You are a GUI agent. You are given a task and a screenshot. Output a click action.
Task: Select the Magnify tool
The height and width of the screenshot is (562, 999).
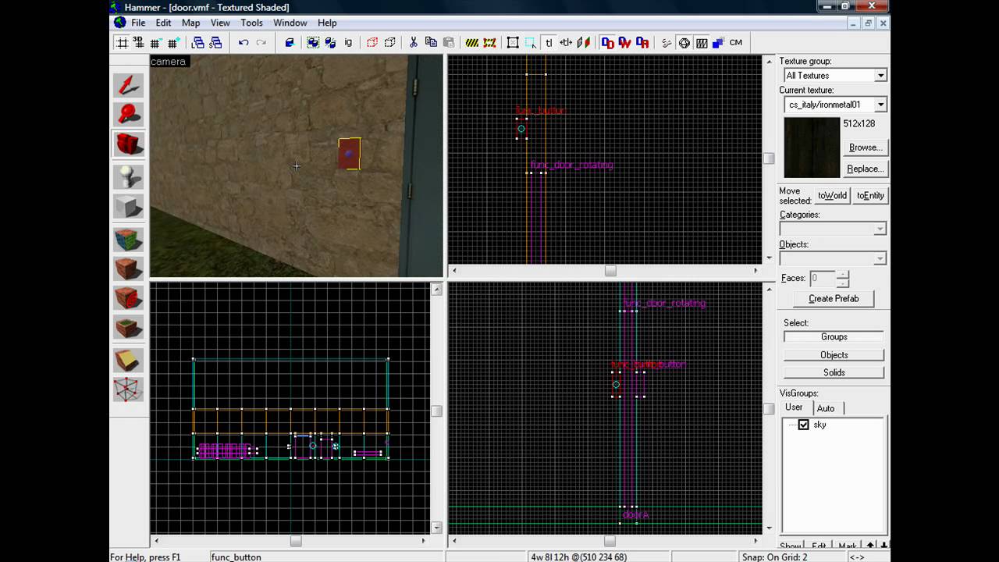[129, 115]
